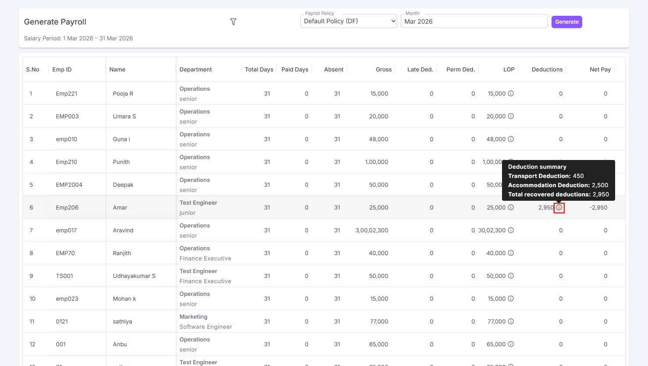Open LOP info icon for Mohan k

[511, 298]
